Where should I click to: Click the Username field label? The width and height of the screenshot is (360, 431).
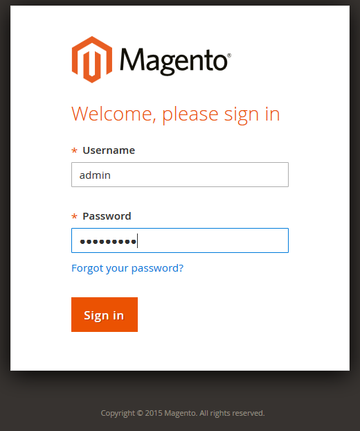click(109, 150)
